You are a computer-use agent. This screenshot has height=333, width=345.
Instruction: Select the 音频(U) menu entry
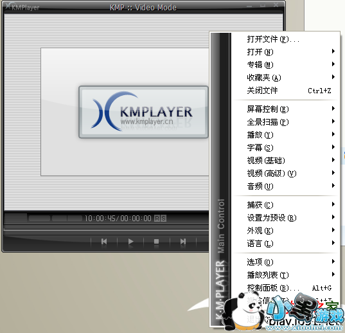[285, 186]
